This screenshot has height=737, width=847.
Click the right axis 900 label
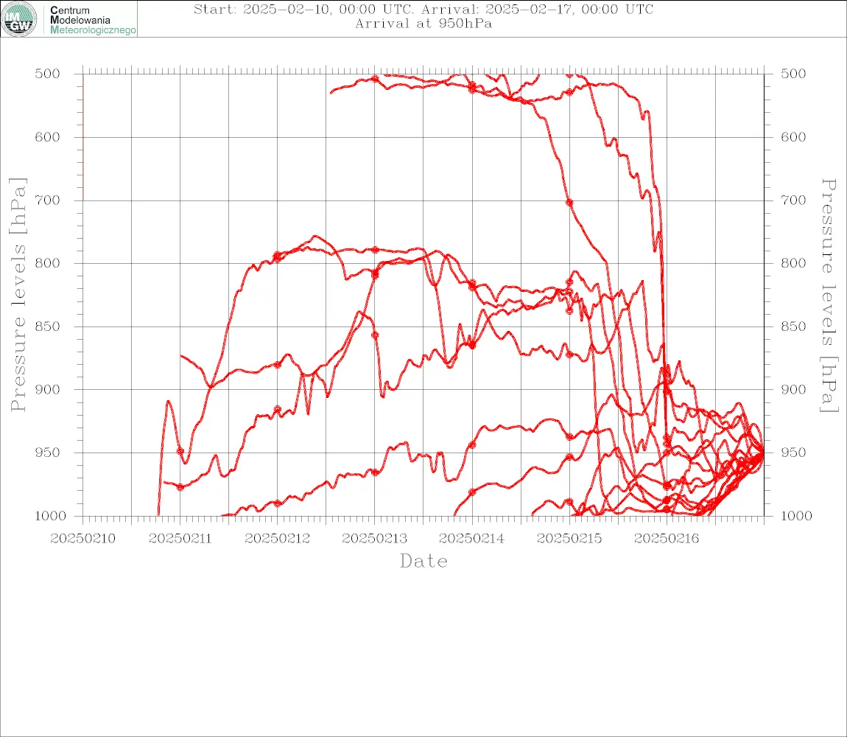click(x=793, y=389)
